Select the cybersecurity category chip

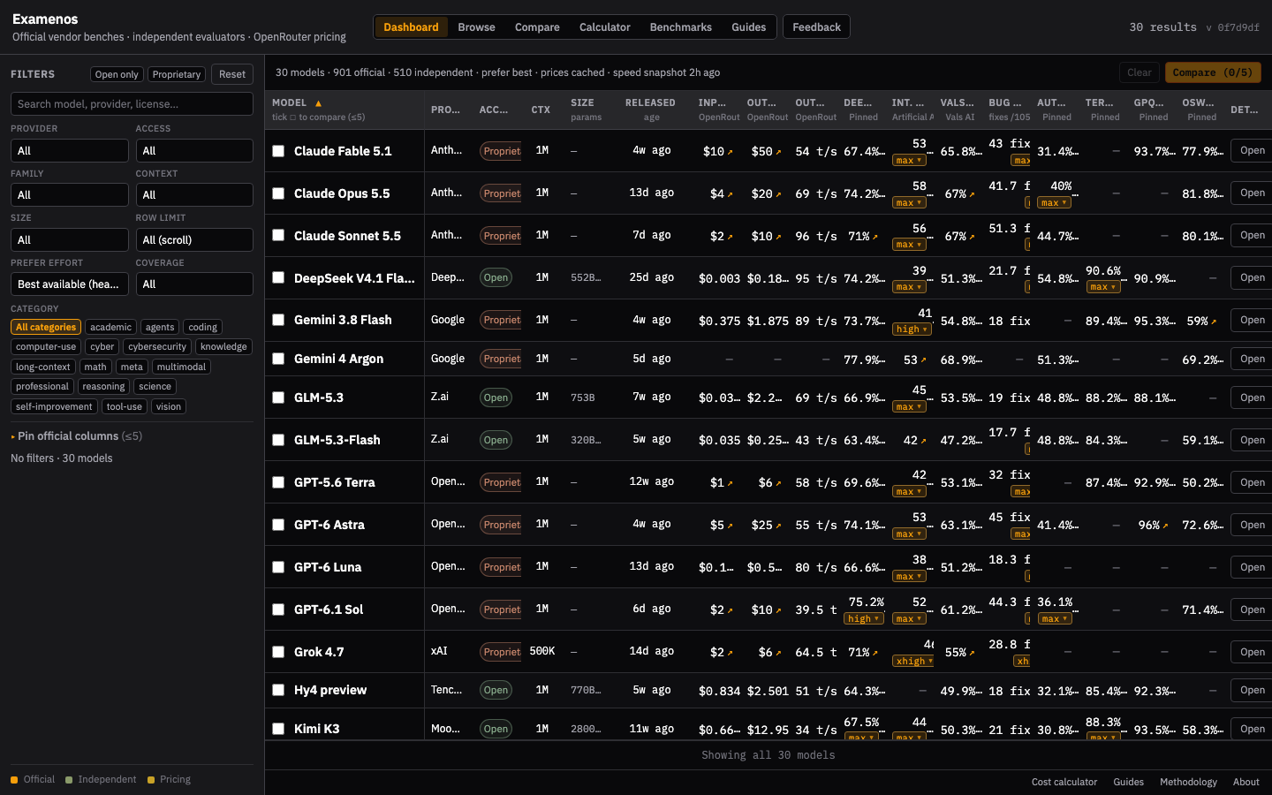pyautogui.click(x=157, y=347)
